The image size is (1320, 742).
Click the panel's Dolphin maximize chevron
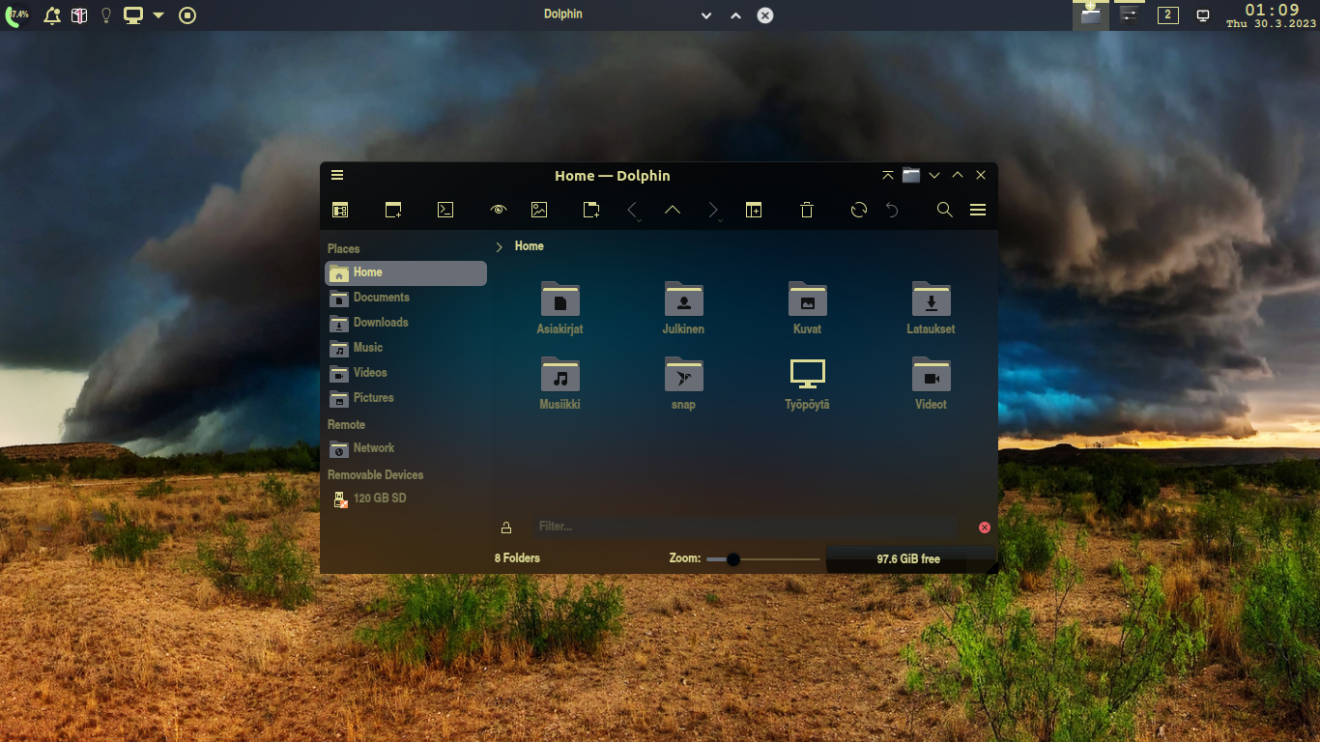coord(735,15)
